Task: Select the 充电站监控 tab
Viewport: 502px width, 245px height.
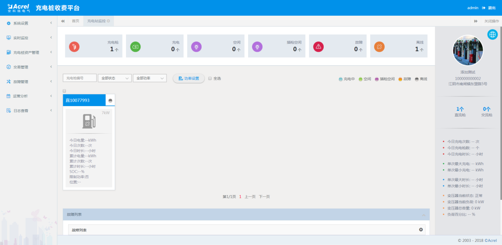Action: [x=99, y=21]
